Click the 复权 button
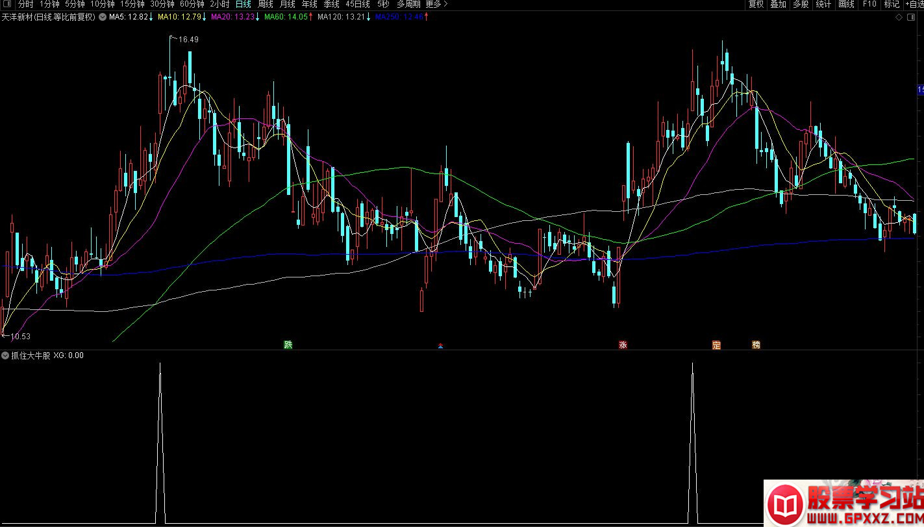Screen dimensions: 924x527 (x=756, y=4)
